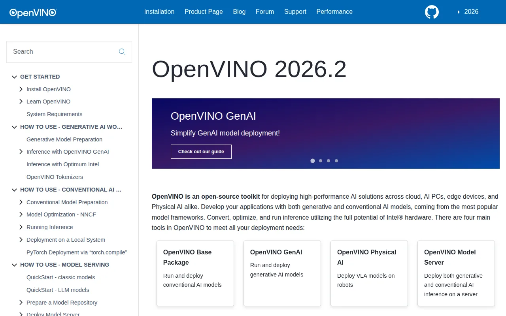Open Inference with Optimum Intel link

click(x=63, y=164)
